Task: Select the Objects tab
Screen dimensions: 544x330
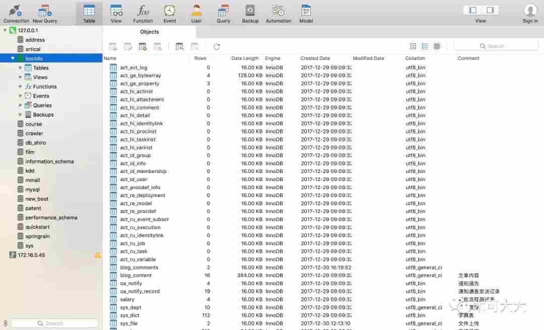Action: pos(150,32)
